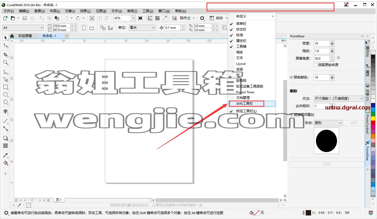Toggle the 限制颜色 checkbox
This screenshot has height=219, width=377.
(291, 77)
